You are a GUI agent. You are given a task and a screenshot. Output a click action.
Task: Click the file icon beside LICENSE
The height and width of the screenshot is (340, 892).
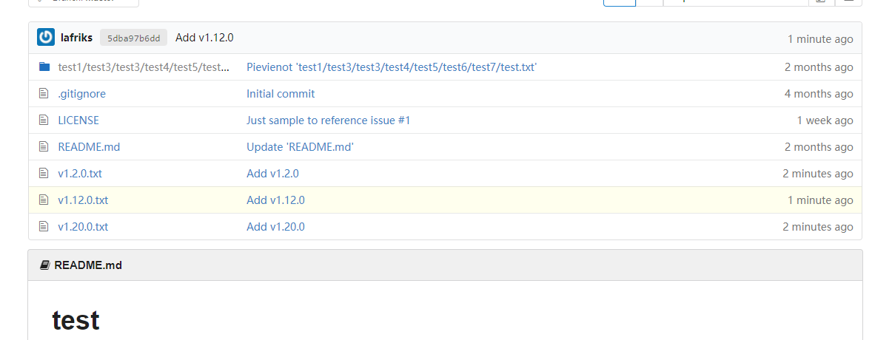pos(44,120)
